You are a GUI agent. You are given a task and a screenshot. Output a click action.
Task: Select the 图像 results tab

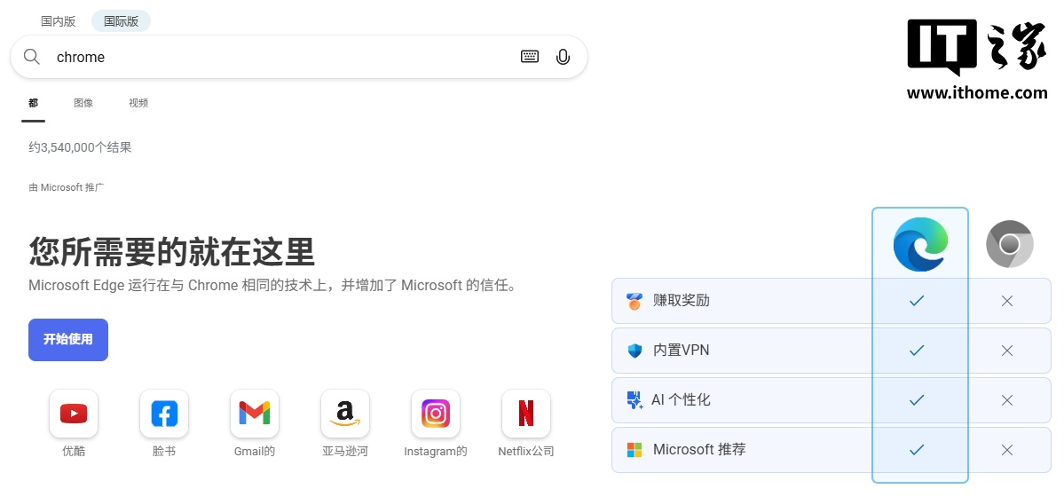tap(83, 103)
